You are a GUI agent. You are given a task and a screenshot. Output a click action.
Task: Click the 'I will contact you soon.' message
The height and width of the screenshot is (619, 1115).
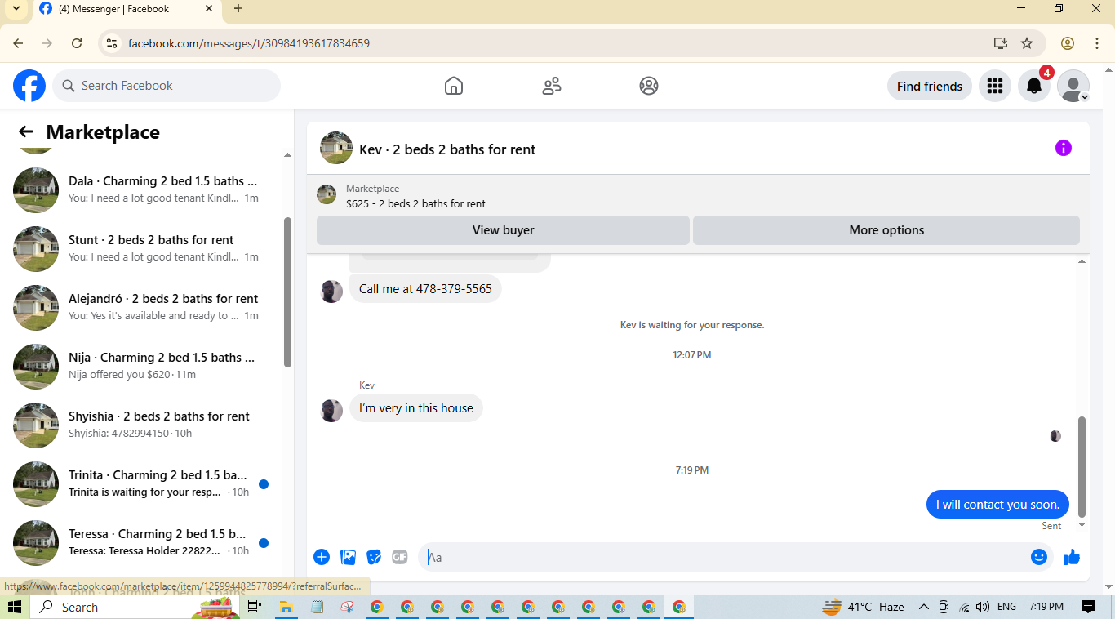click(997, 505)
